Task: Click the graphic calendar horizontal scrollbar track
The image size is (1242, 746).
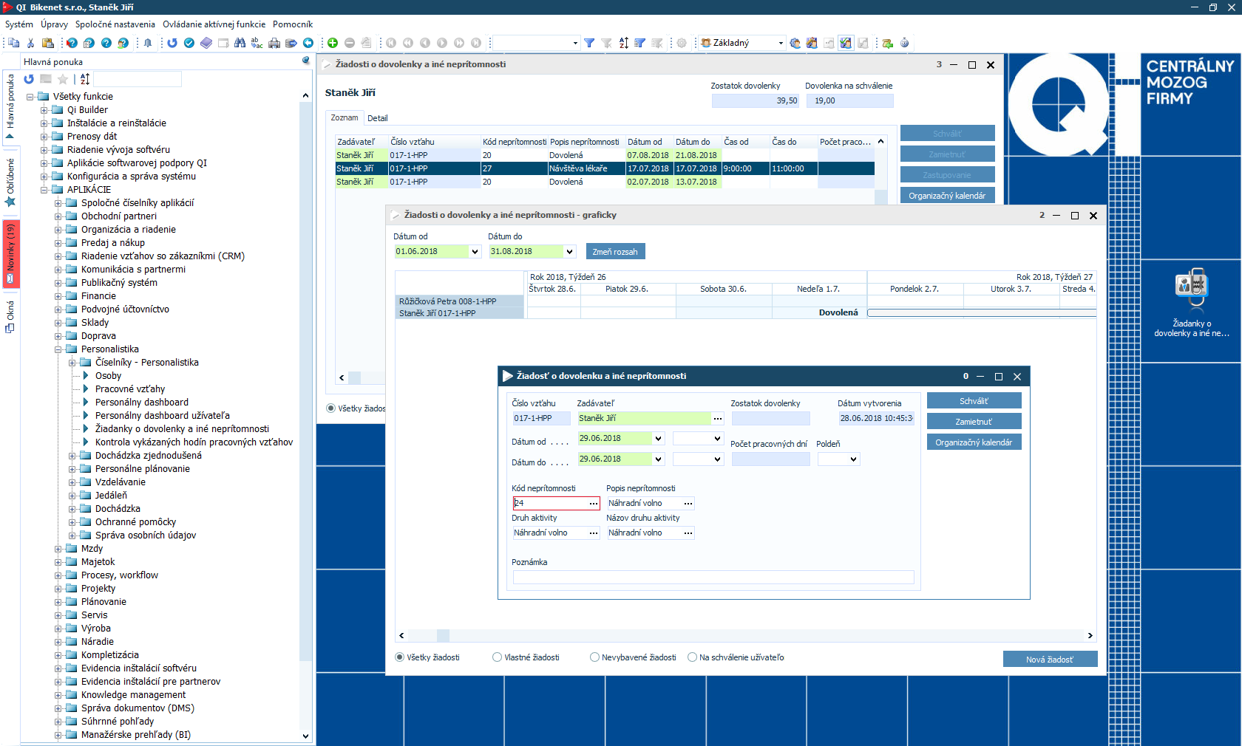Action: 739,635
